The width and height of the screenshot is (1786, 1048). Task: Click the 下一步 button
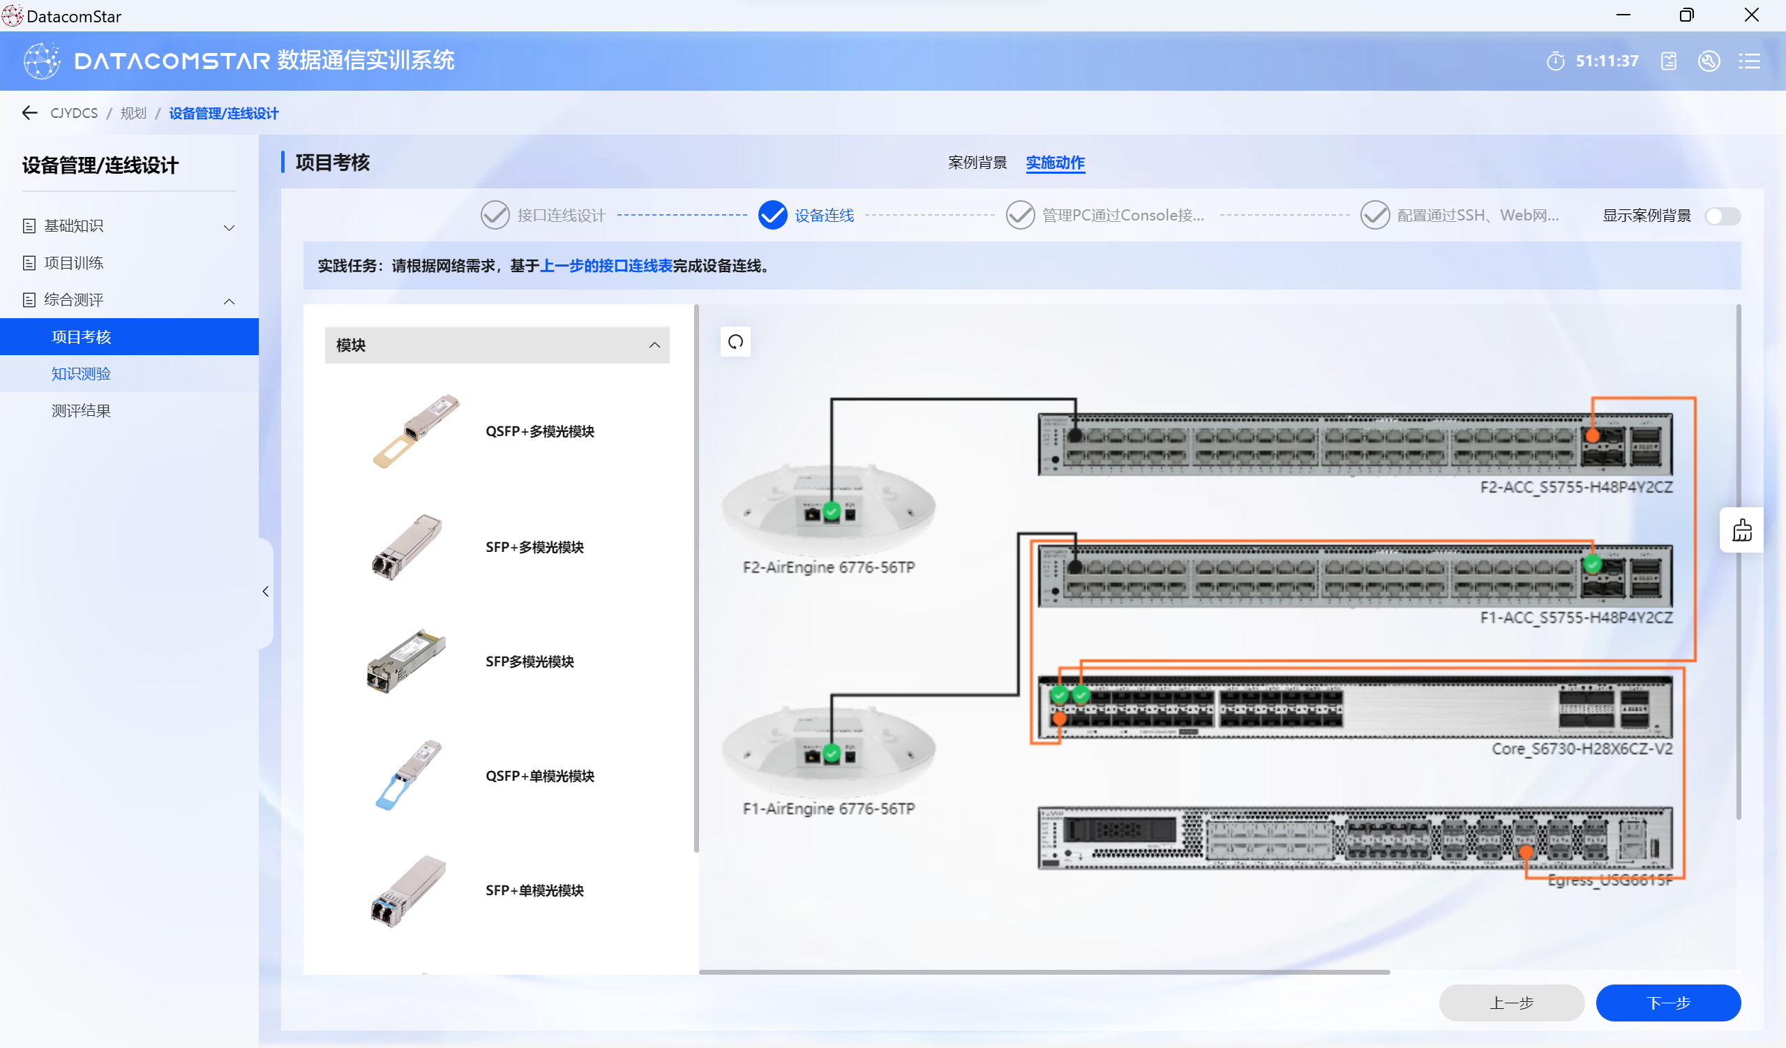1667,1003
